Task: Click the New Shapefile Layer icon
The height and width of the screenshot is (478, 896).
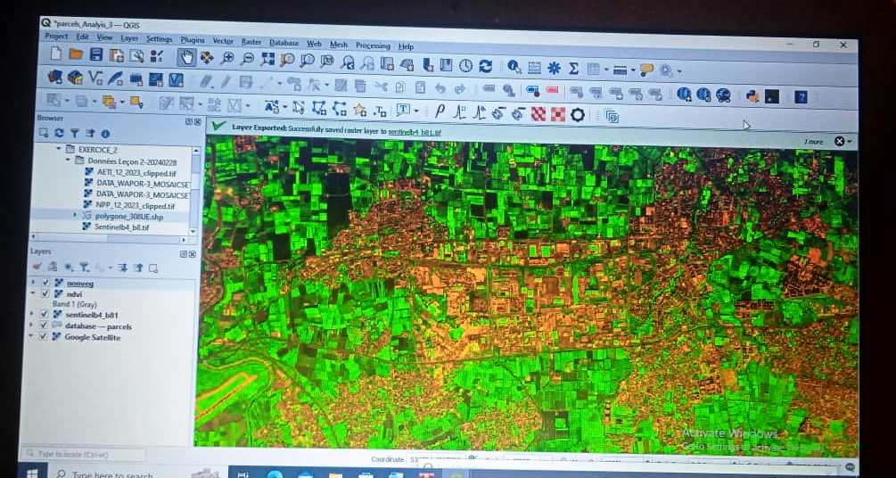Action: pos(95,78)
